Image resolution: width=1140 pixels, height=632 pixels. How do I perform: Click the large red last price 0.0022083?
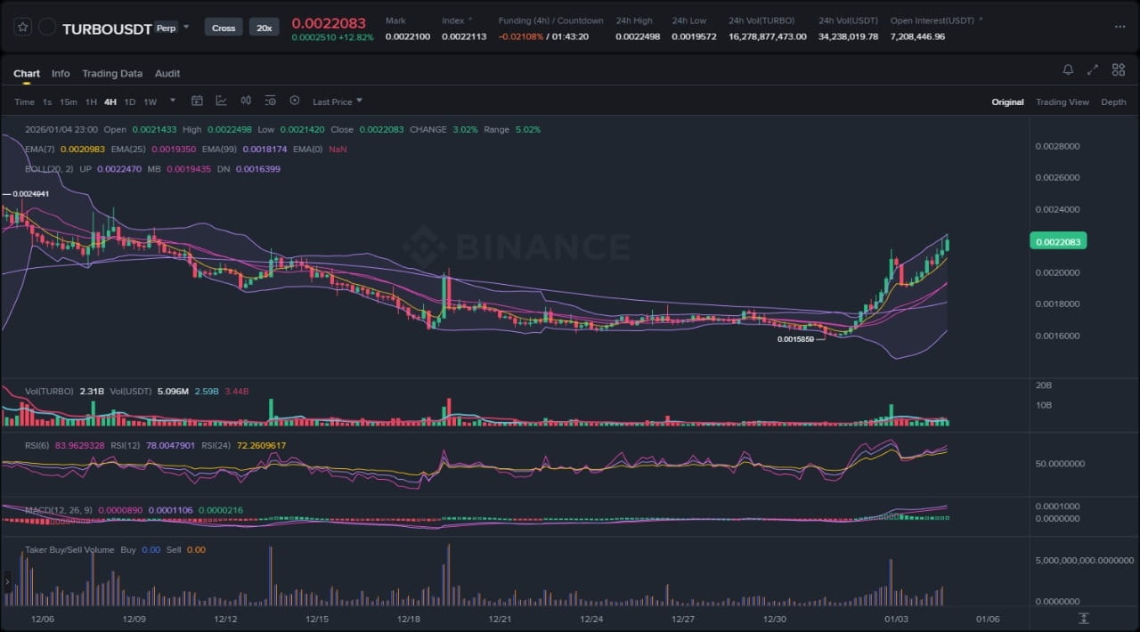[x=329, y=22]
